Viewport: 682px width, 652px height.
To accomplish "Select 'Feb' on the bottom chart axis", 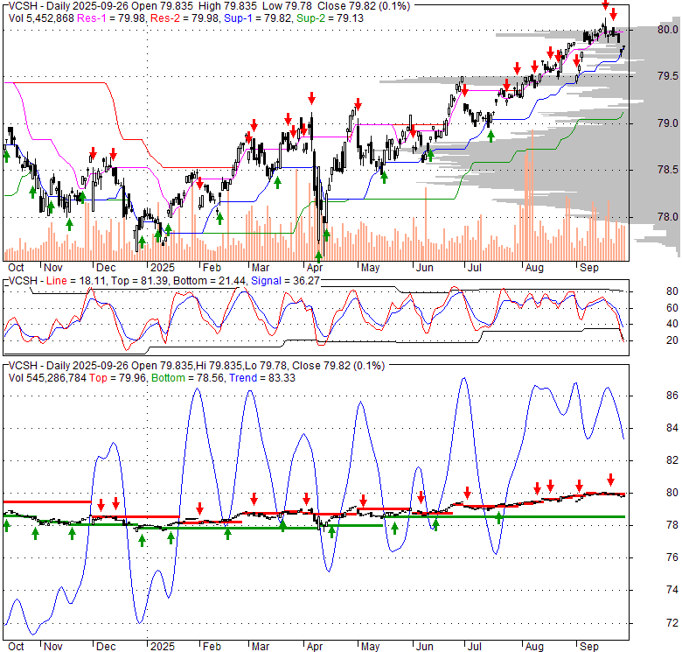I will (212, 647).
